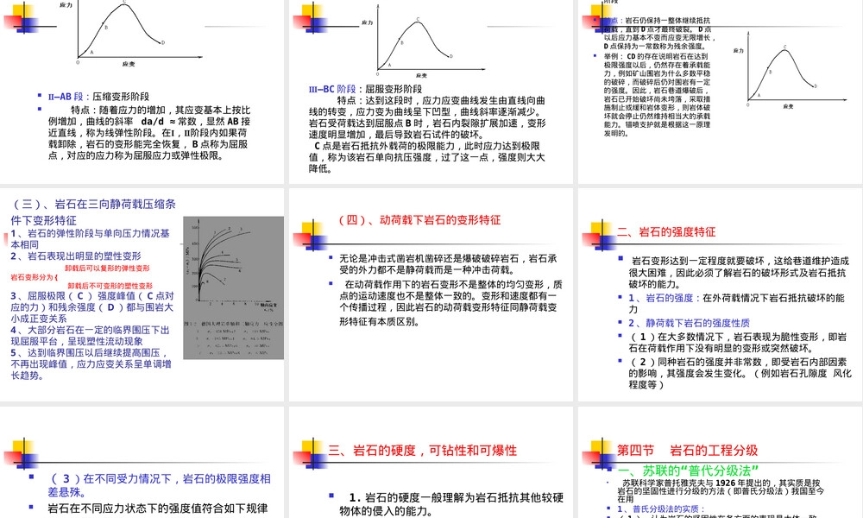Select the line '岩石在不同应力状态下的强度值符合如下规律'
Image resolution: width=863 pixels, height=518 pixels.
pyautogui.click(x=158, y=509)
